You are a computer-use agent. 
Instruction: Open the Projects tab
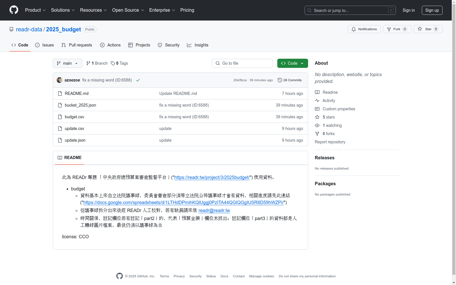(139, 45)
